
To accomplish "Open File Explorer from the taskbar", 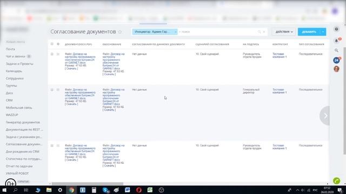I will coord(49,190).
